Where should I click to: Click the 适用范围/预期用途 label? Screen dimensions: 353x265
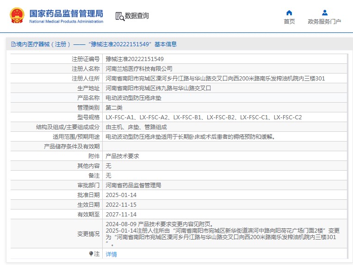[76, 137]
